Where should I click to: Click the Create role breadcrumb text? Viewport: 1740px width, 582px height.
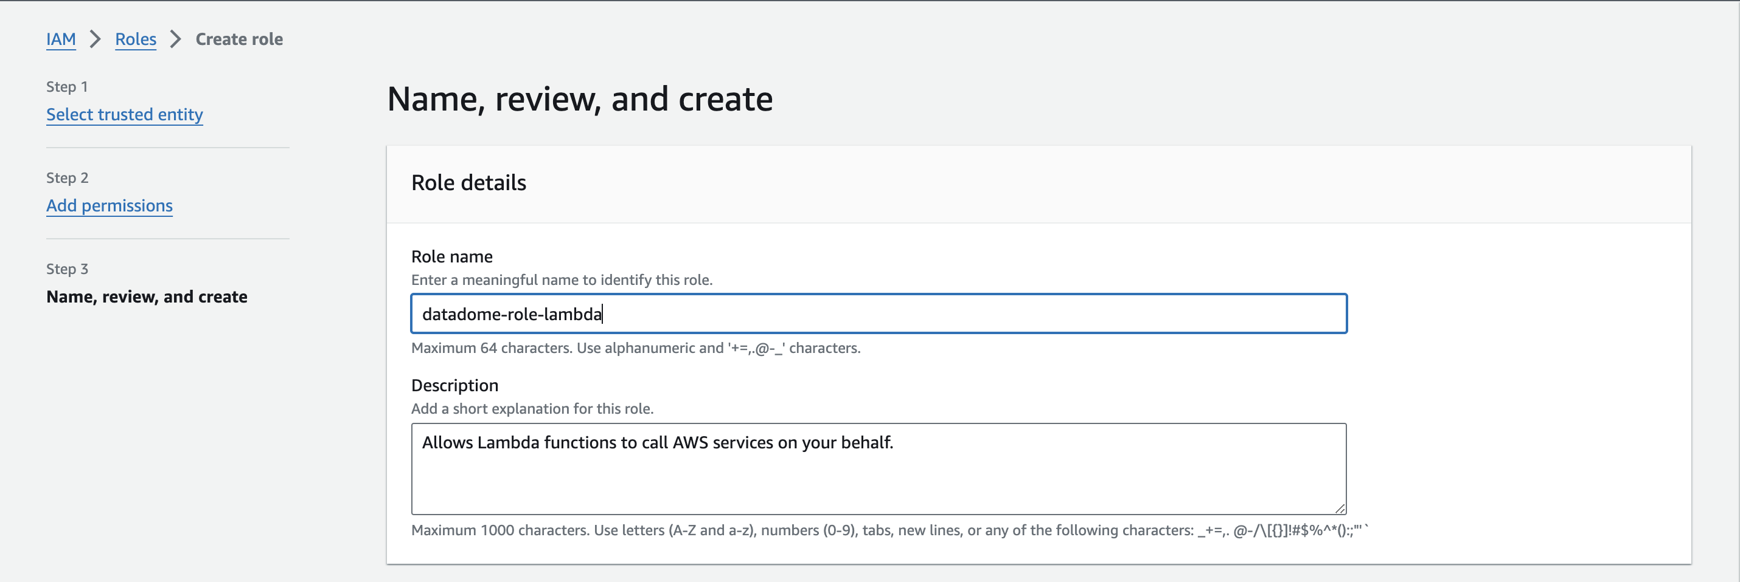click(x=239, y=39)
